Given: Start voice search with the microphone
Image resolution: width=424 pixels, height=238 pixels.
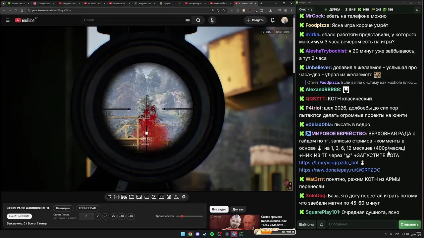Looking at the screenshot, I should point(212,20).
